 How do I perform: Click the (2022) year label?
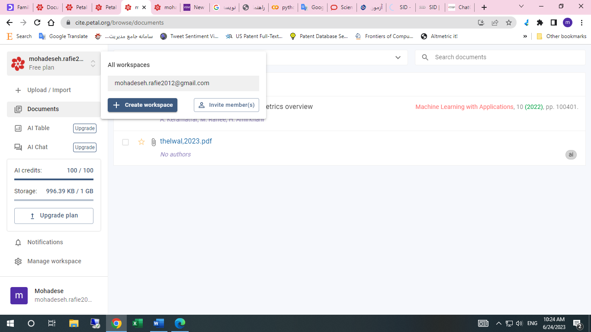(x=534, y=107)
